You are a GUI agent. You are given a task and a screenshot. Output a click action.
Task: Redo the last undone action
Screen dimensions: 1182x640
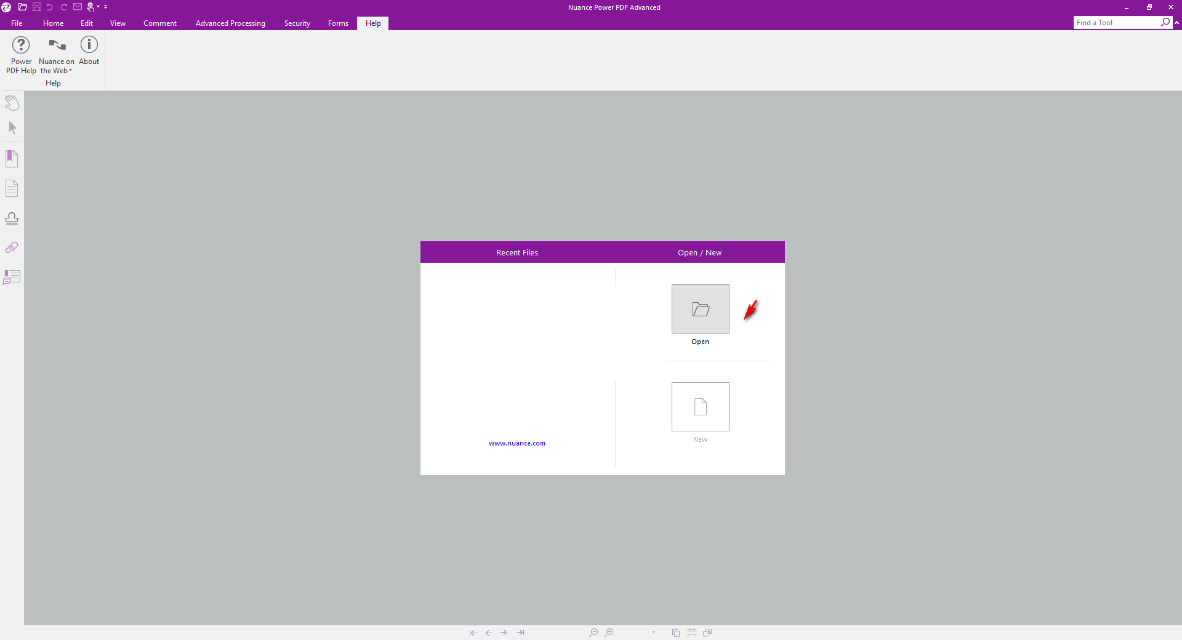tap(63, 7)
